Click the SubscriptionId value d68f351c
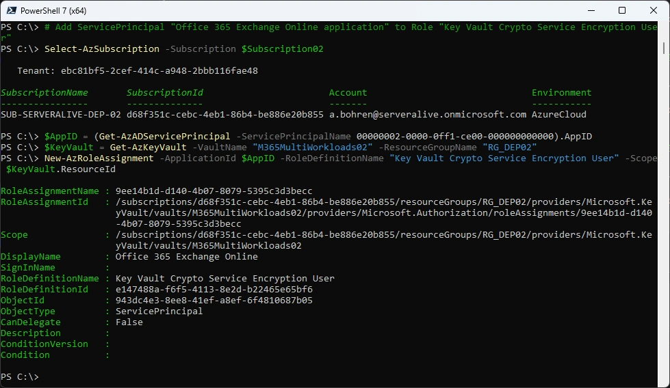 coord(224,114)
